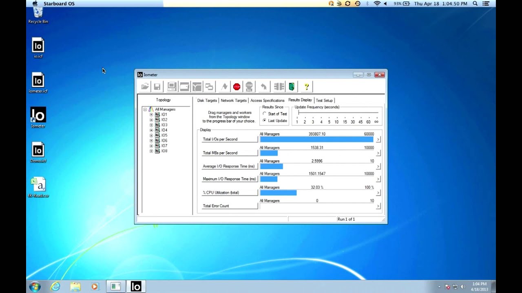
Task: Choose metric via Total I/Os per Second button
Action: click(230, 139)
